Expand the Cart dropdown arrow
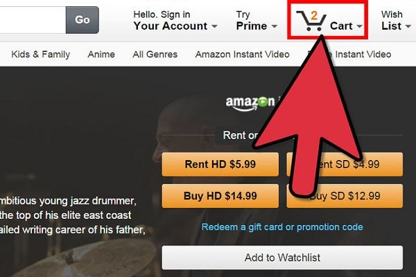This screenshot has height=277, width=416. [x=359, y=26]
